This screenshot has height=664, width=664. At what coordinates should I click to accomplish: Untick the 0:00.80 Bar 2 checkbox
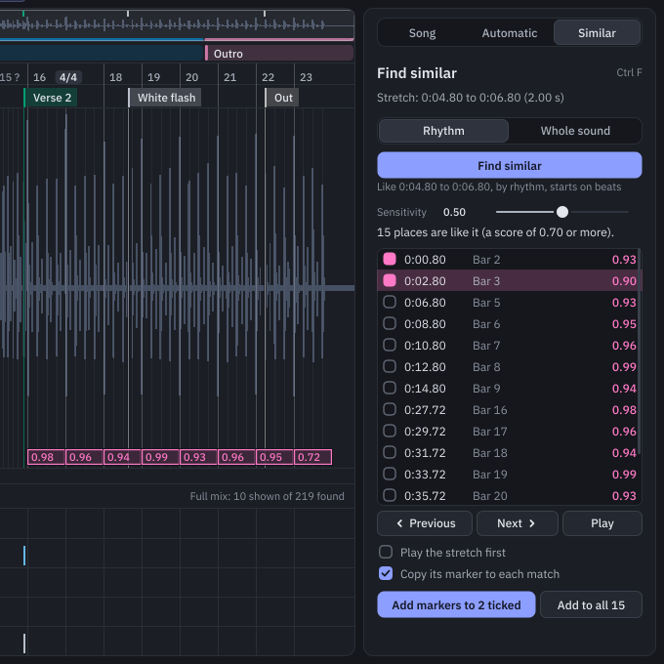[x=390, y=259]
